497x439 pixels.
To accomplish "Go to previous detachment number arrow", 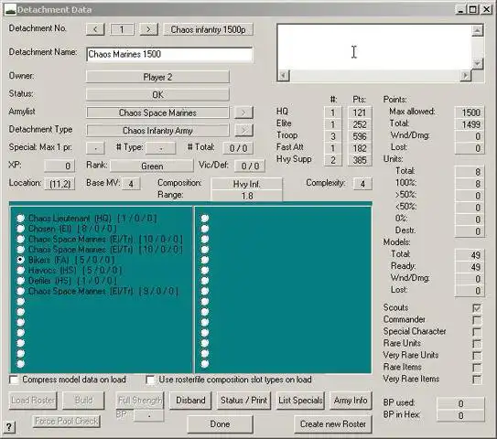I will (95, 29).
